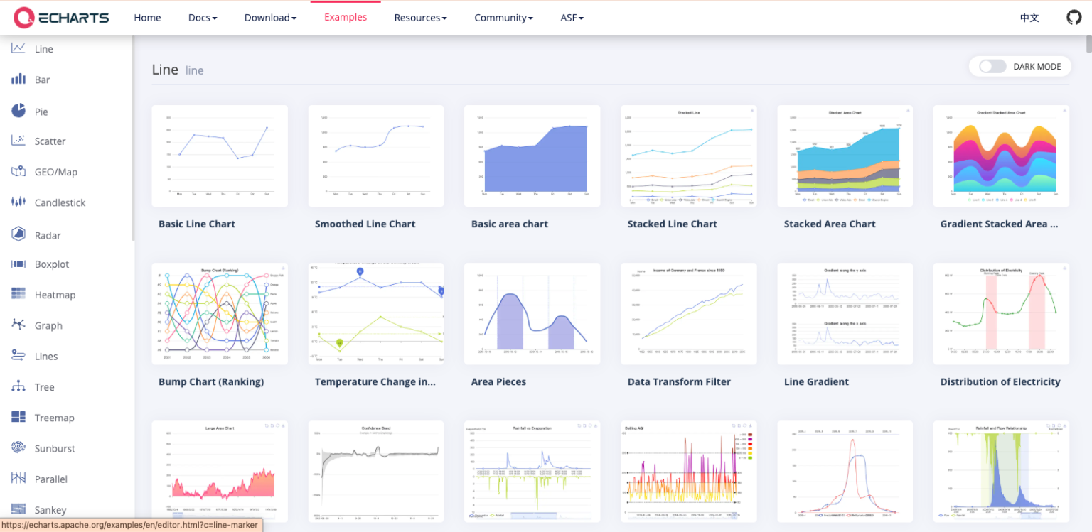Image resolution: width=1092 pixels, height=532 pixels.
Task: Click the Candlestick icon in sidebar
Action: [x=18, y=202]
